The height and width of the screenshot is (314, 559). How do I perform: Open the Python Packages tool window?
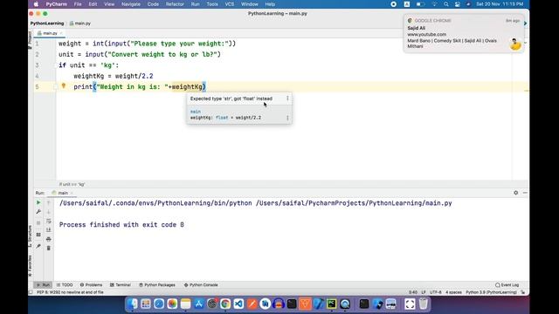157,285
